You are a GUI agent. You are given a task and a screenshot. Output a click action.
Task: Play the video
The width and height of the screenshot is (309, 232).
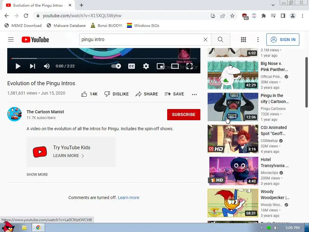pyautogui.click(x=18, y=66)
